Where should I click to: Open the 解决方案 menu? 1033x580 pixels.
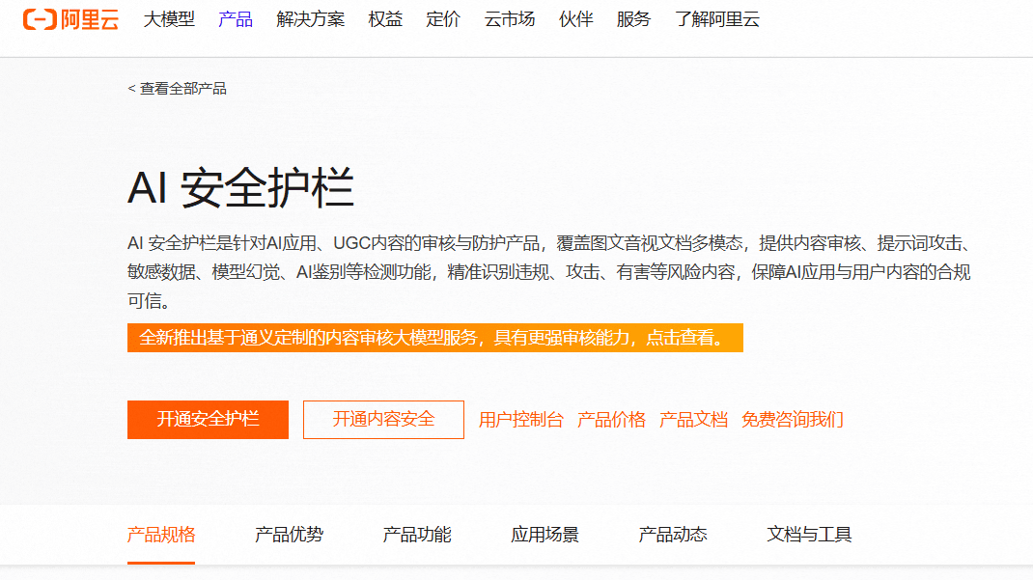click(310, 19)
